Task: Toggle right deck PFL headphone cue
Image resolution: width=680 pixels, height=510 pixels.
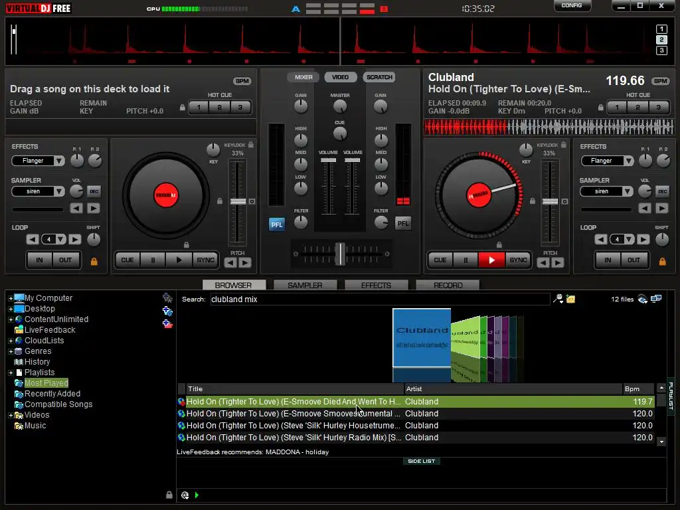Action: (x=403, y=223)
